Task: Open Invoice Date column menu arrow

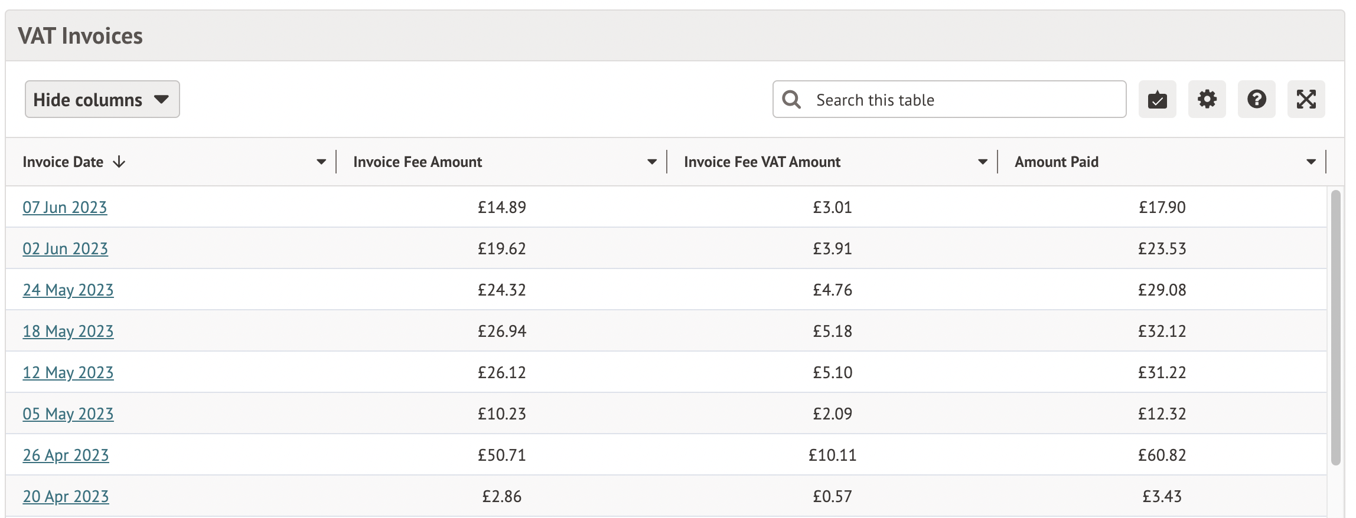Action: pos(321,162)
